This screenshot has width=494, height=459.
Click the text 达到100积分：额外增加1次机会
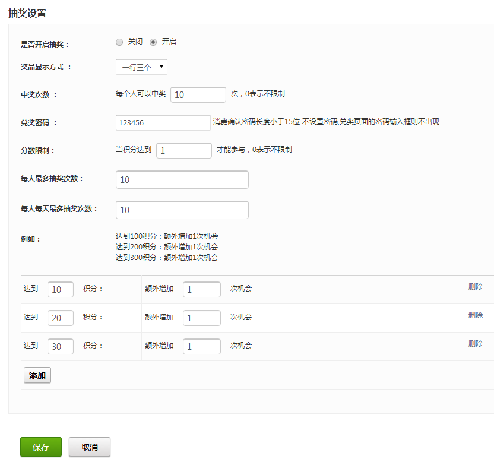167,236
